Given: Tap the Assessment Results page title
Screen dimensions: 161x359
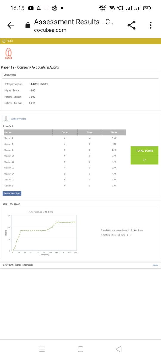Looking at the screenshot, I should (74, 22).
